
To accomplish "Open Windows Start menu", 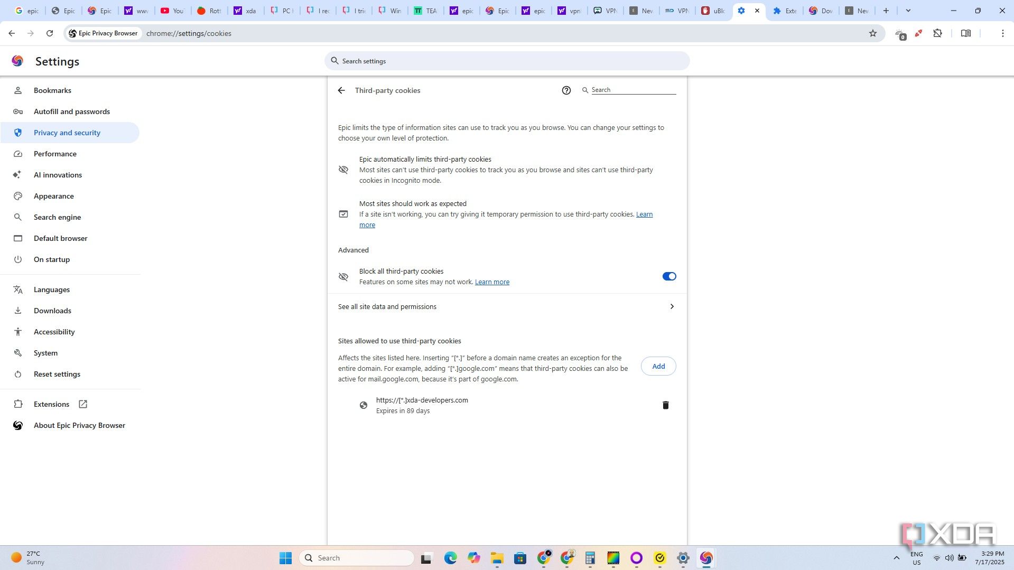I will click(x=285, y=558).
